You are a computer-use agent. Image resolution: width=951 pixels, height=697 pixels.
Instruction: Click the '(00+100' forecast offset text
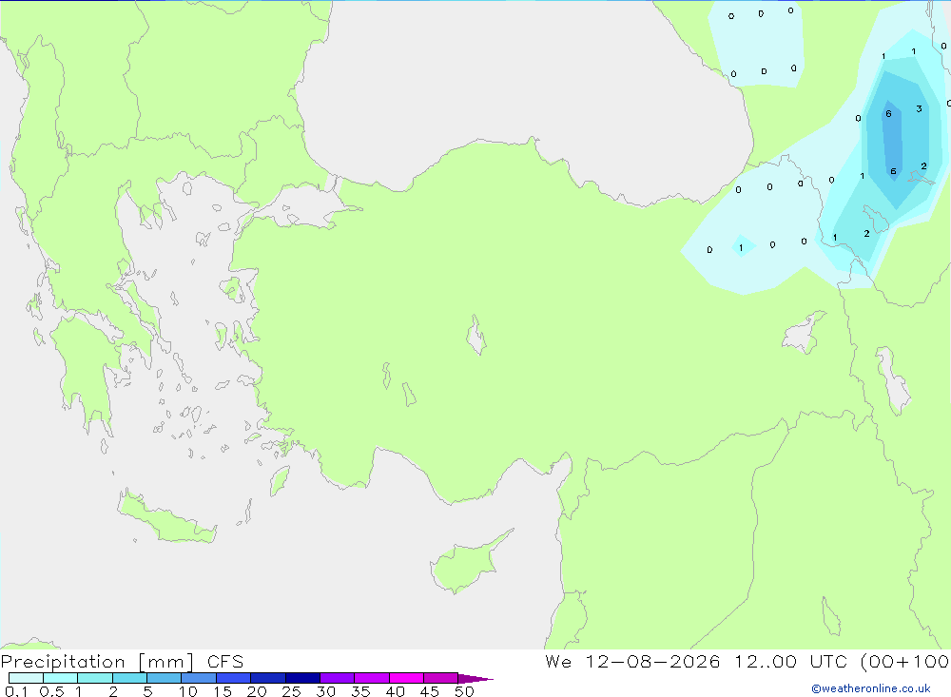tap(904, 662)
